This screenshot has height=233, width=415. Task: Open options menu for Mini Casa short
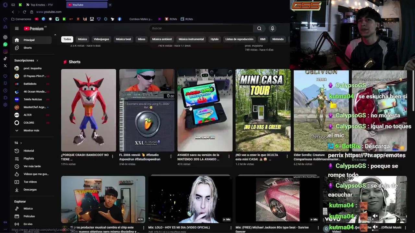(x=287, y=157)
